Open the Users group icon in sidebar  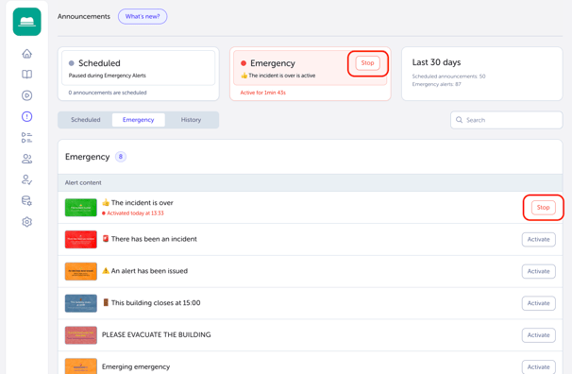point(27,159)
